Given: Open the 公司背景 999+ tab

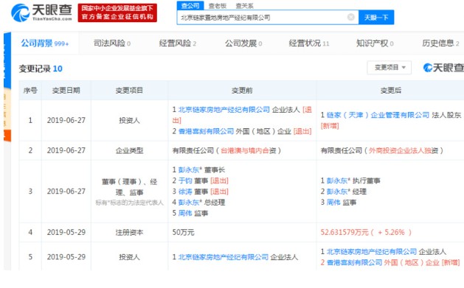Looking at the screenshot, I should pyautogui.click(x=45, y=43).
